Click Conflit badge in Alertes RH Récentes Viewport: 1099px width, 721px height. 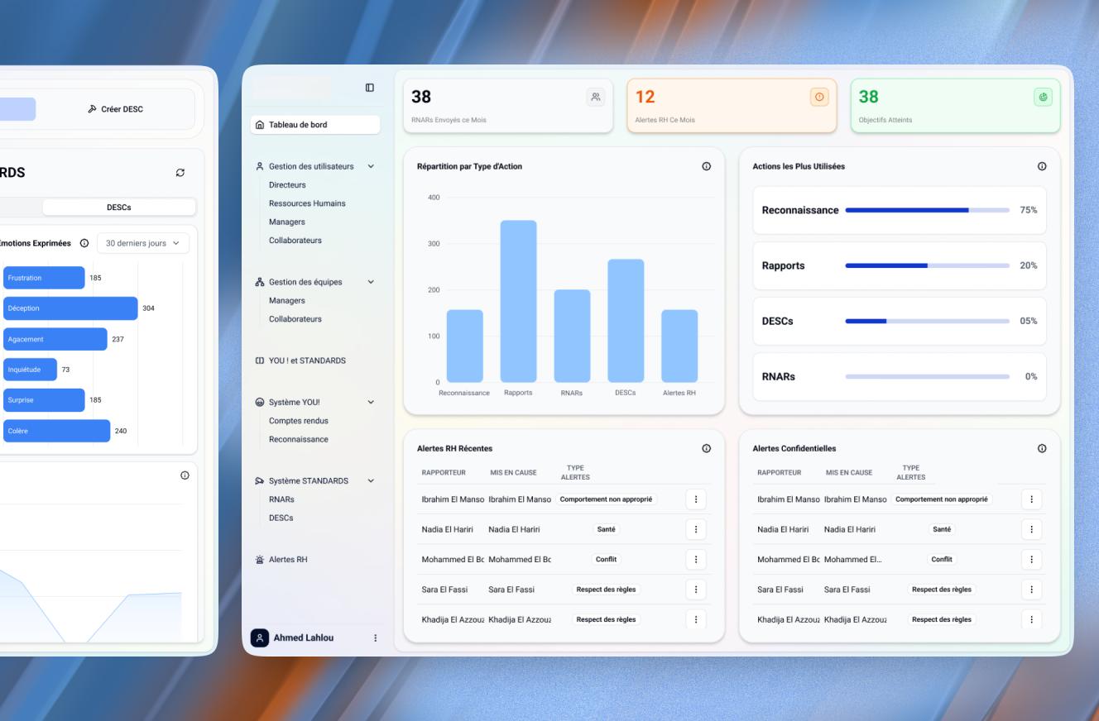607,560
